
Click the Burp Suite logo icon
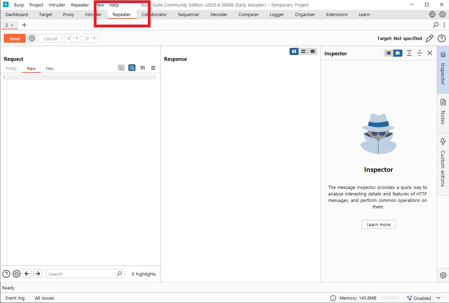coord(5,5)
